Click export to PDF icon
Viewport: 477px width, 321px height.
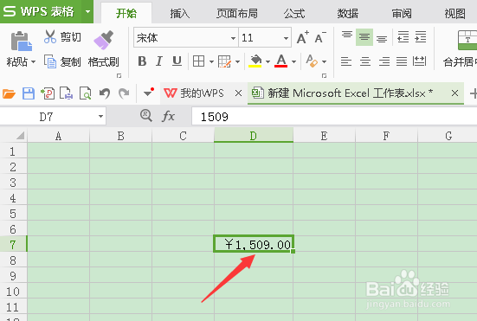(x=48, y=93)
